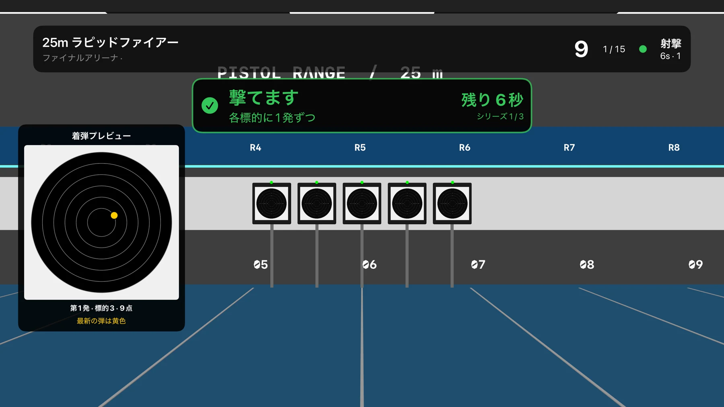The image size is (724, 407).
Task: Shoot the fifth rightmost target
Action: coord(452,203)
